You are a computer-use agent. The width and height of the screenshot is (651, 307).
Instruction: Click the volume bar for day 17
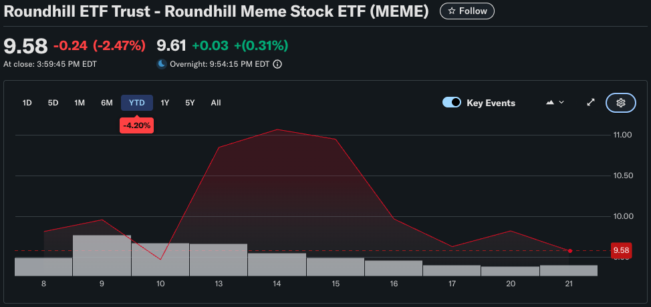click(x=452, y=270)
